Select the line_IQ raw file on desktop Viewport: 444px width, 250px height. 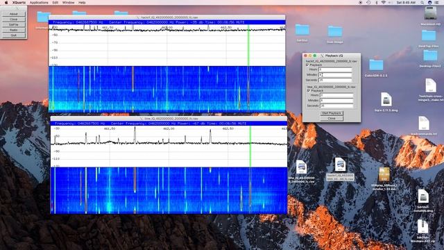[301, 167]
